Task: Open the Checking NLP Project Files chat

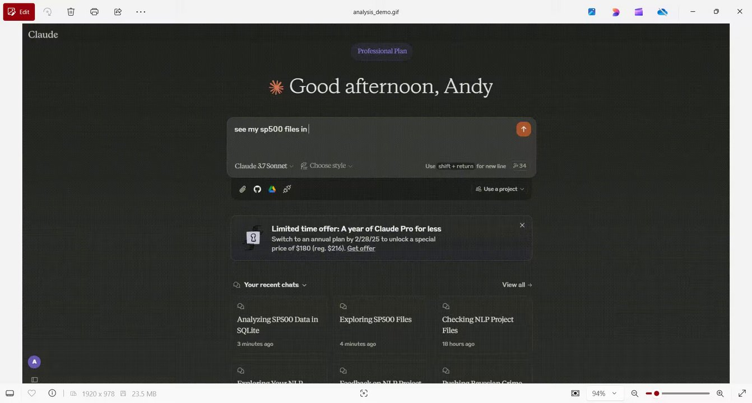Action: [x=484, y=325]
